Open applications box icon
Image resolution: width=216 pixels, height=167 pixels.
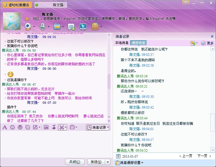click(x=95, y=26)
